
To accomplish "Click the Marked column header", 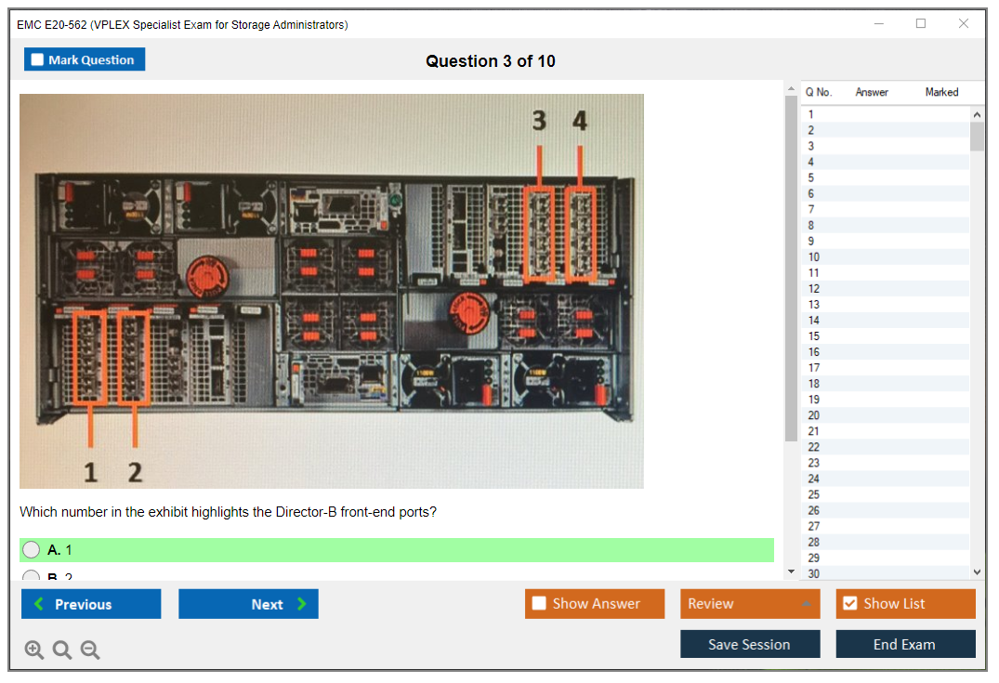I will tap(941, 92).
